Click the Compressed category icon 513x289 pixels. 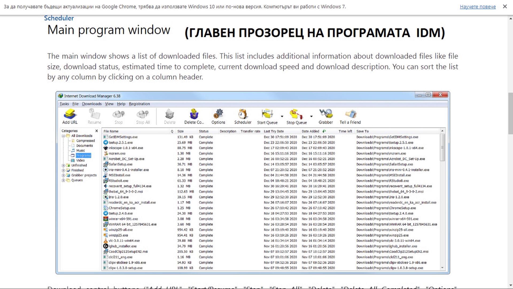73,140
